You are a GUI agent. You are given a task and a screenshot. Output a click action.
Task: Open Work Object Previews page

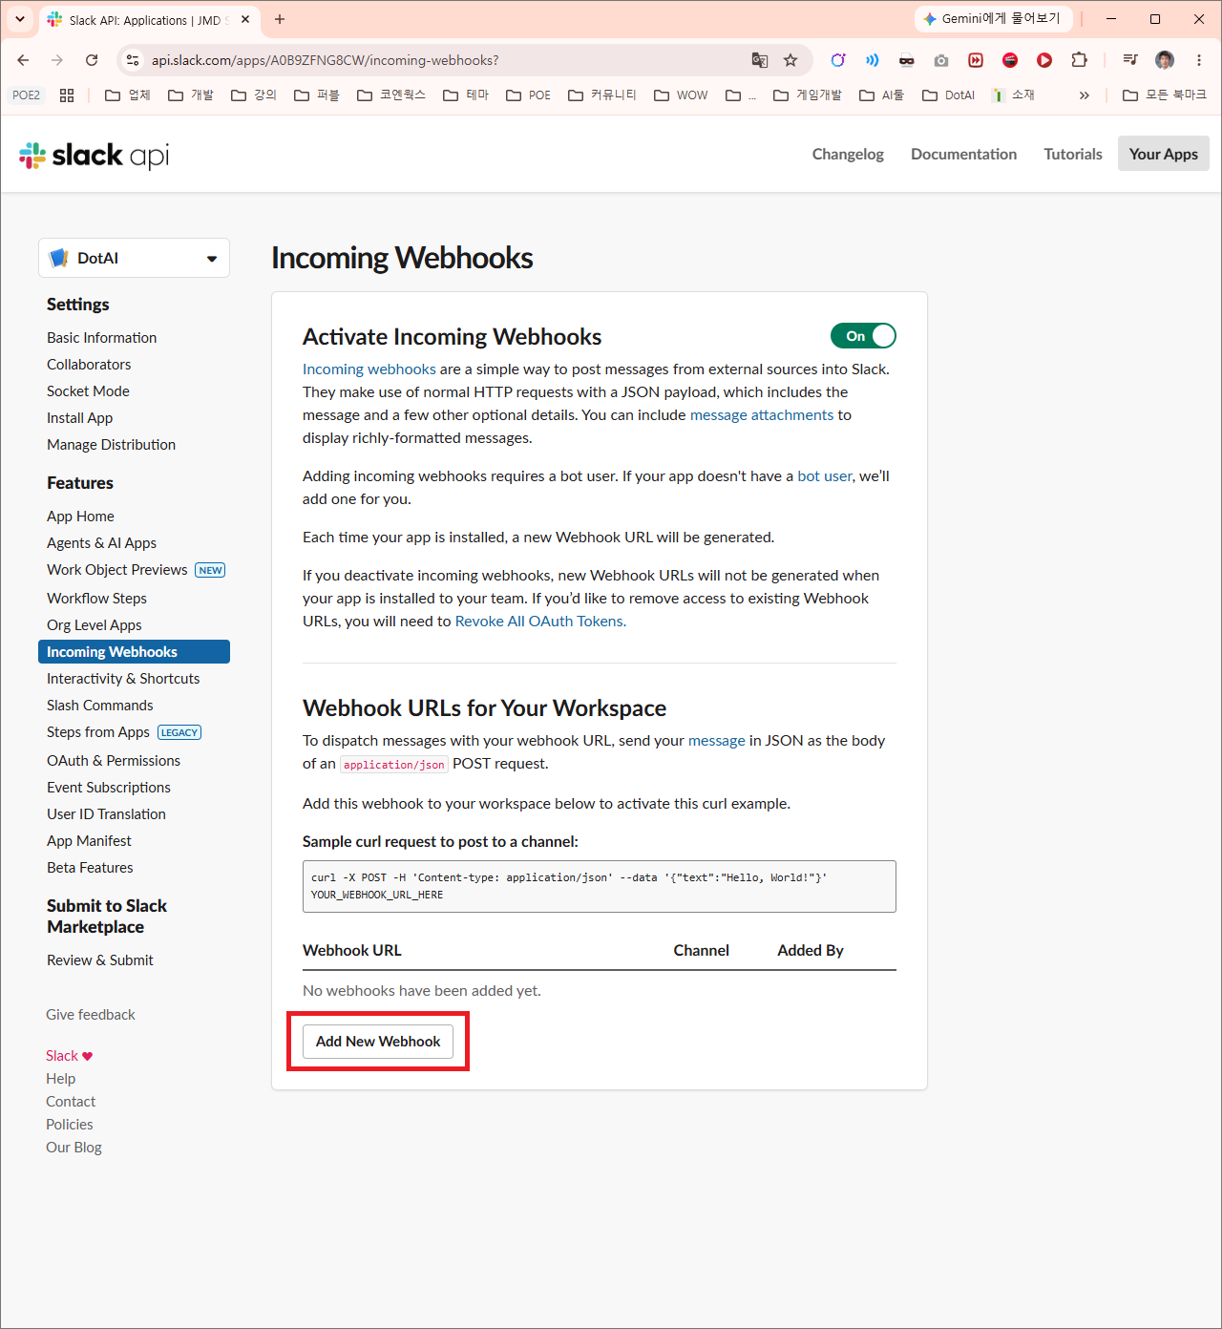pyautogui.click(x=117, y=570)
